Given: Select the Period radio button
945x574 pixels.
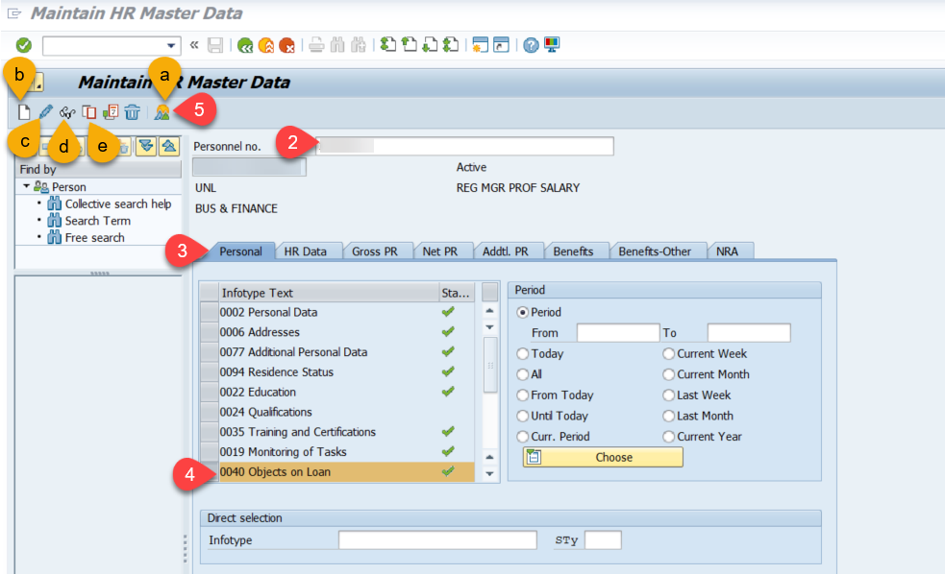Looking at the screenshot, I should pos(523,312).
